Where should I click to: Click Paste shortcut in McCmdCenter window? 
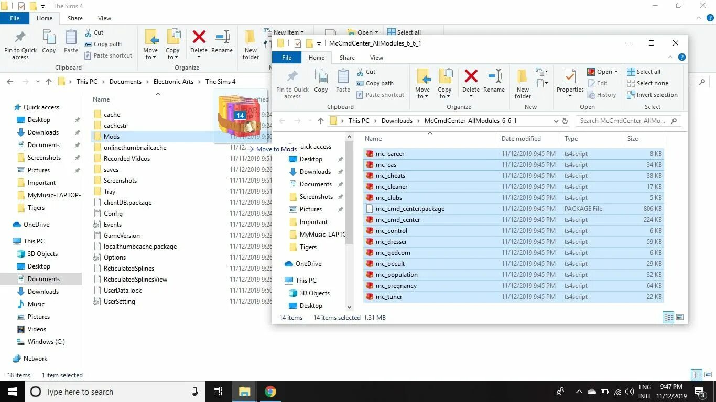[381, 95]
